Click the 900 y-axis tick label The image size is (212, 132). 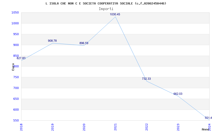coord(16,45)
